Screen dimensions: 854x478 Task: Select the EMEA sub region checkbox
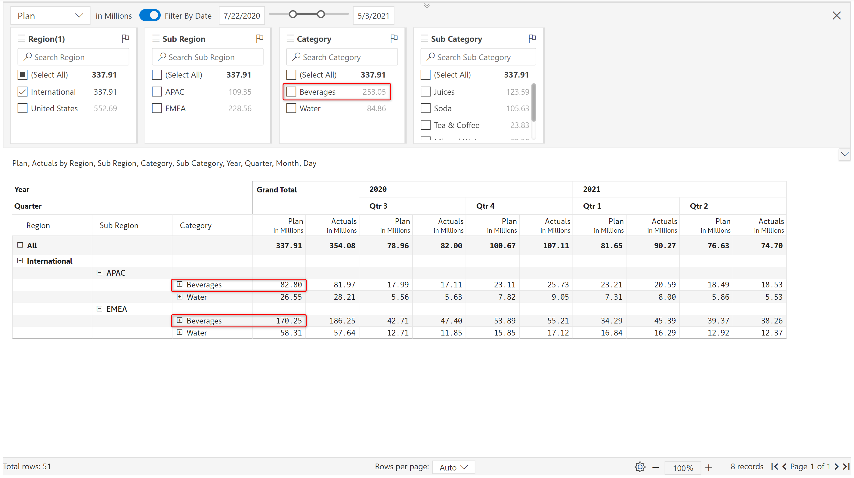point(157,108)
